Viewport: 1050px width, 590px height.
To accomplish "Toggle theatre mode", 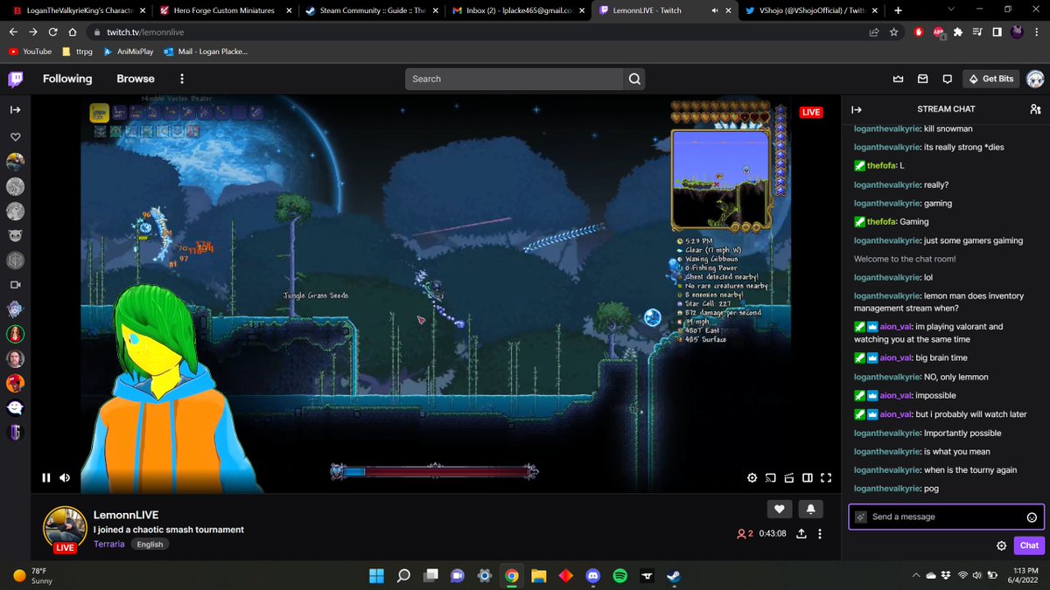I will tap(808, 478).
